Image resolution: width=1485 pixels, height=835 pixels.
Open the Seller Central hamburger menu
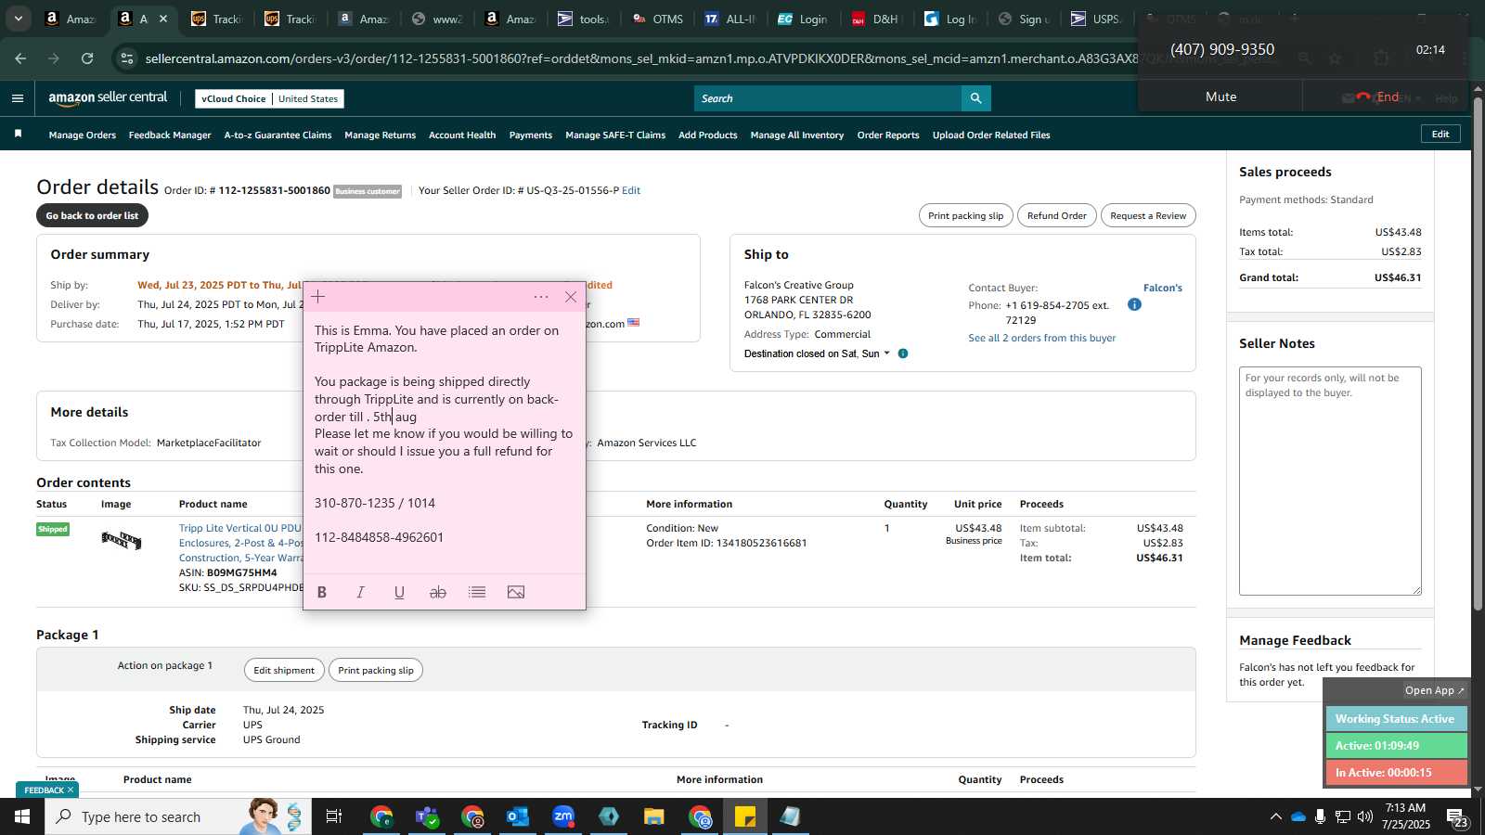tap(18, 98)
